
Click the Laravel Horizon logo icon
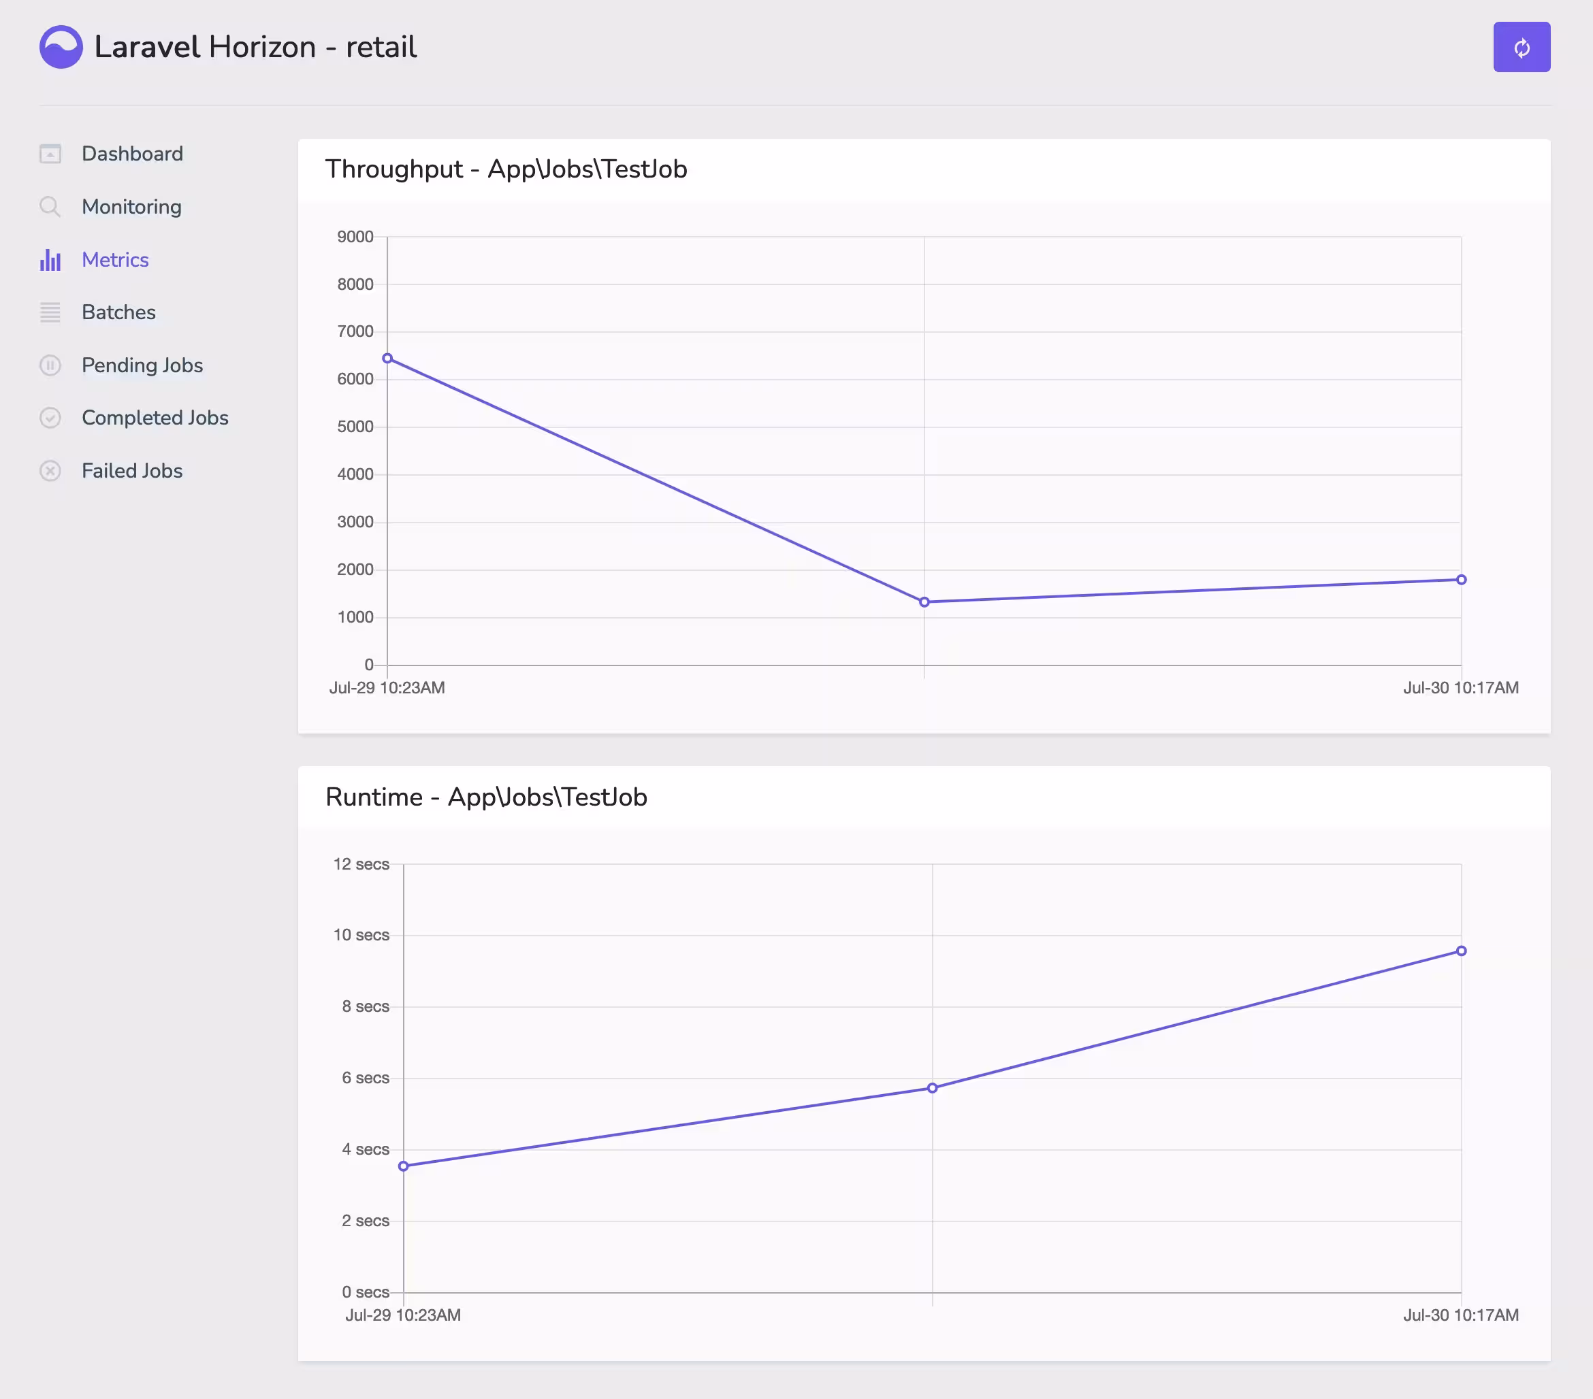61,47
